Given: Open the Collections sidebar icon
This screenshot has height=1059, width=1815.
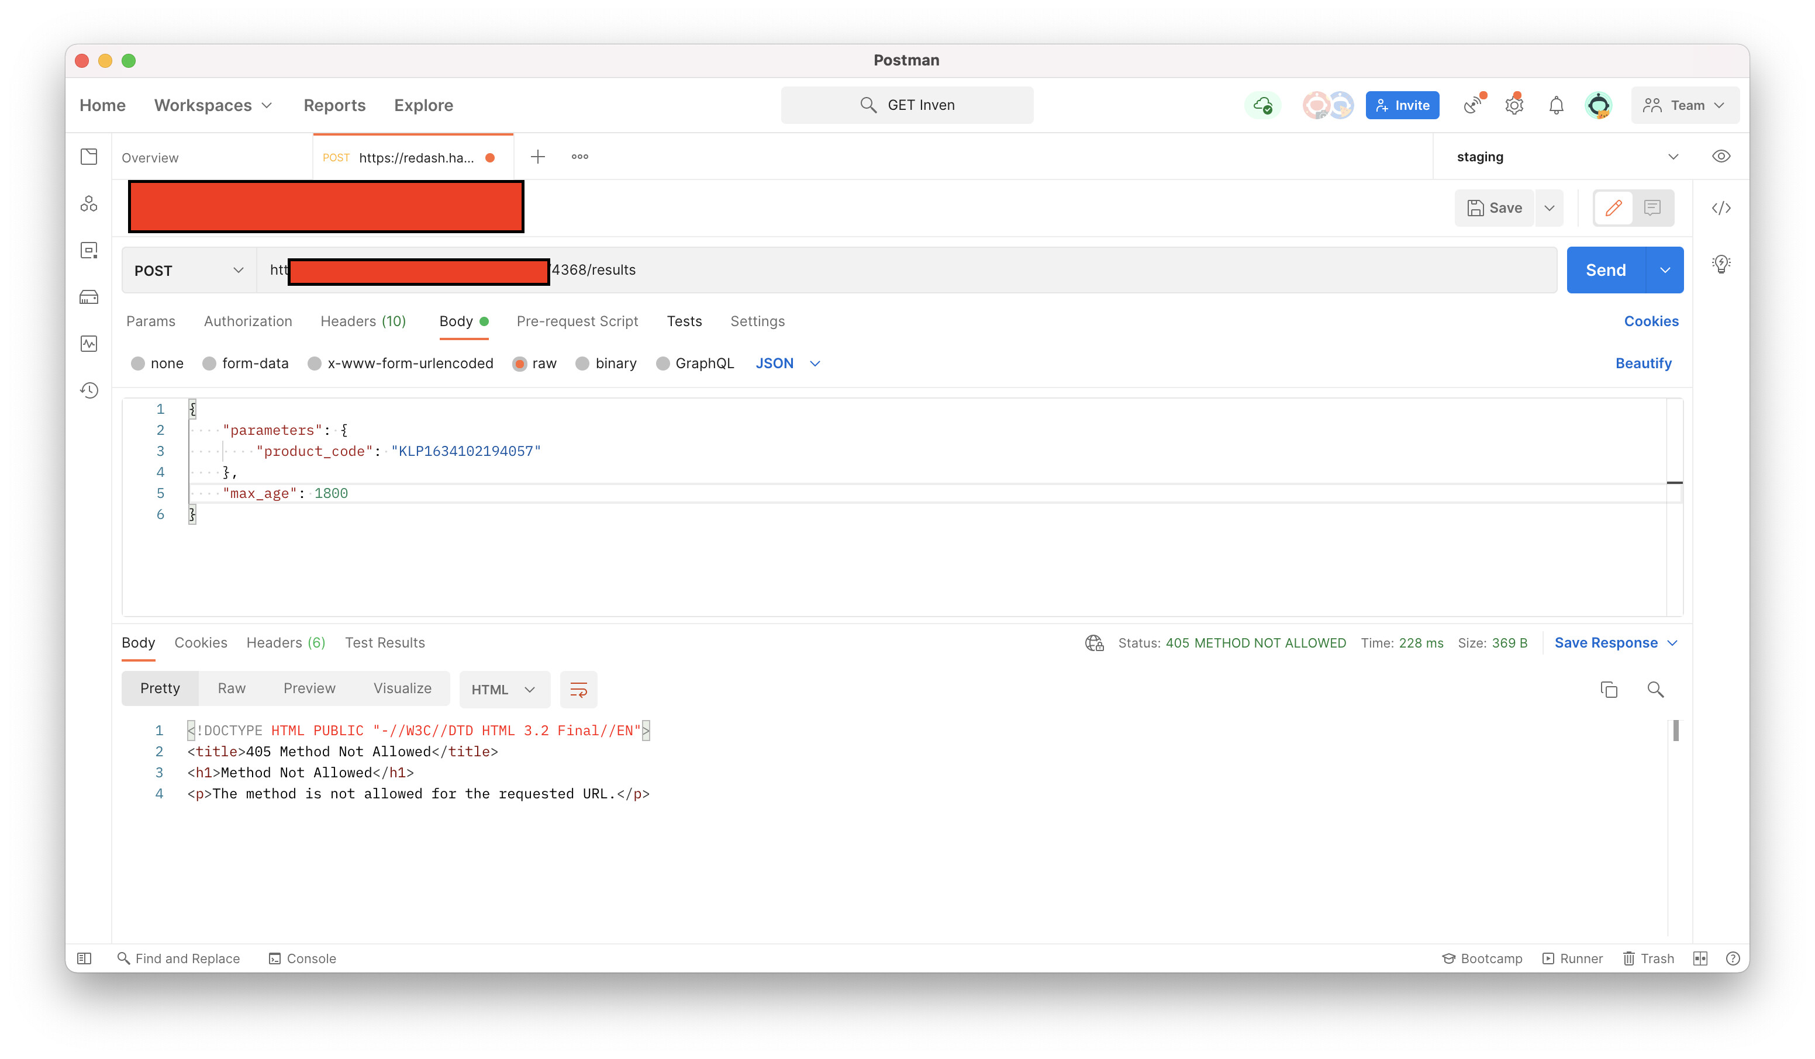Looking at the screenshot, I should click(89, 157).
